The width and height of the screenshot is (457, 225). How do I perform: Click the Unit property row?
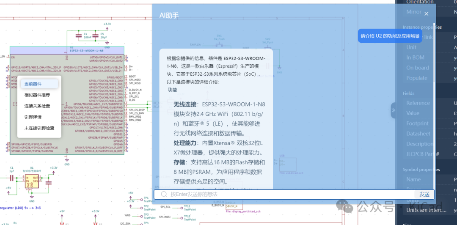pyautogui.click(x=430, y=47)
